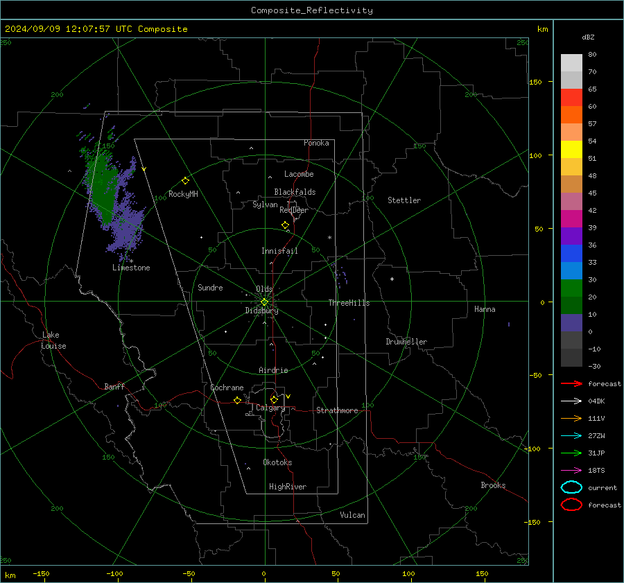The height and width of the screenshot is (583, 624).
Task: Click the Limestone label
Action: 131,268
